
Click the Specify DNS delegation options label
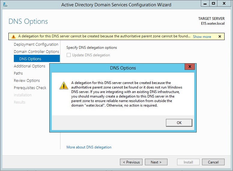tap(91, 48)
